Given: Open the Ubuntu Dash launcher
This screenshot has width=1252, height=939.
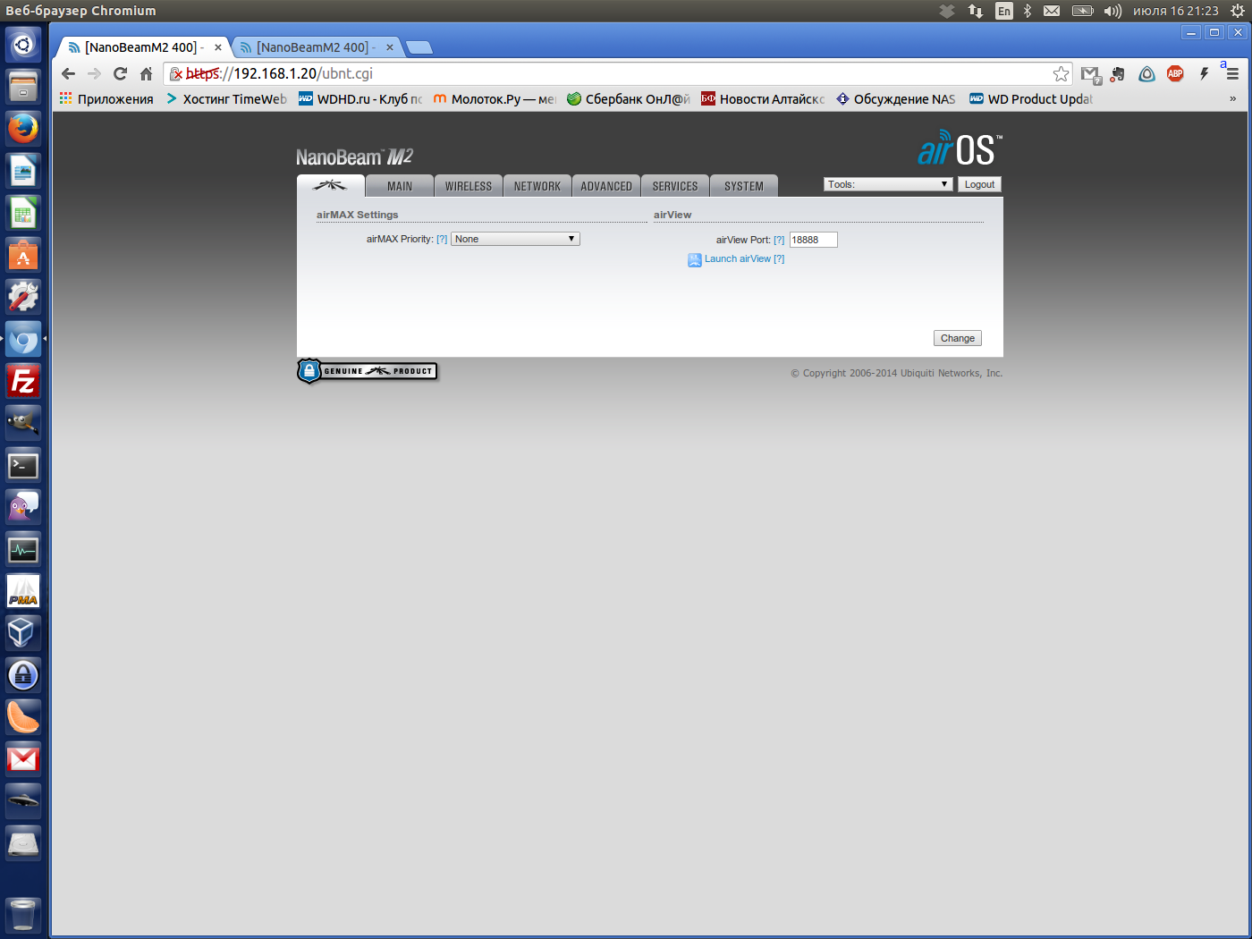Looking at the screenshot, I should coord(23,45).
